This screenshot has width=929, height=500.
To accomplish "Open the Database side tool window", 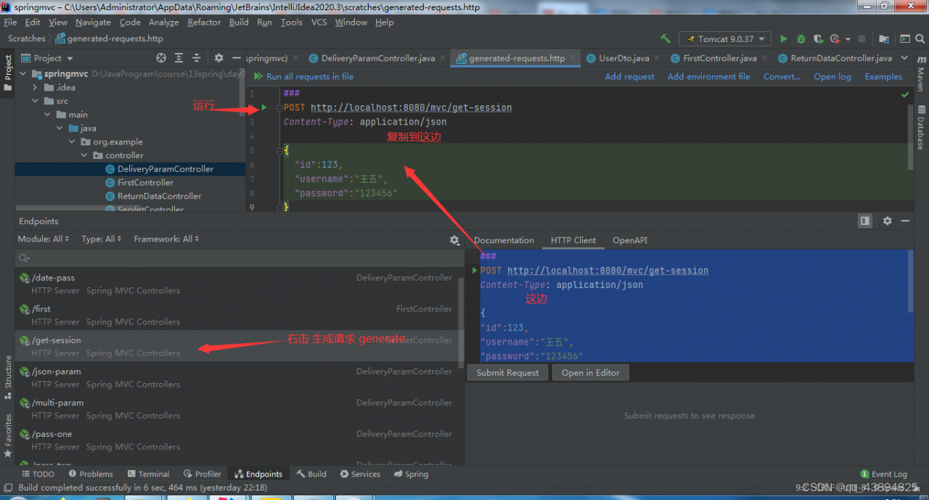I will 920,128.
